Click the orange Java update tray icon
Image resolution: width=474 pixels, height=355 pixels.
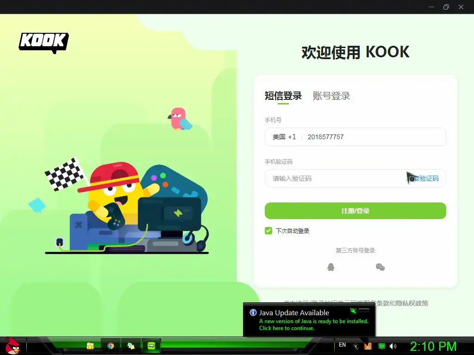coord(368,346)
